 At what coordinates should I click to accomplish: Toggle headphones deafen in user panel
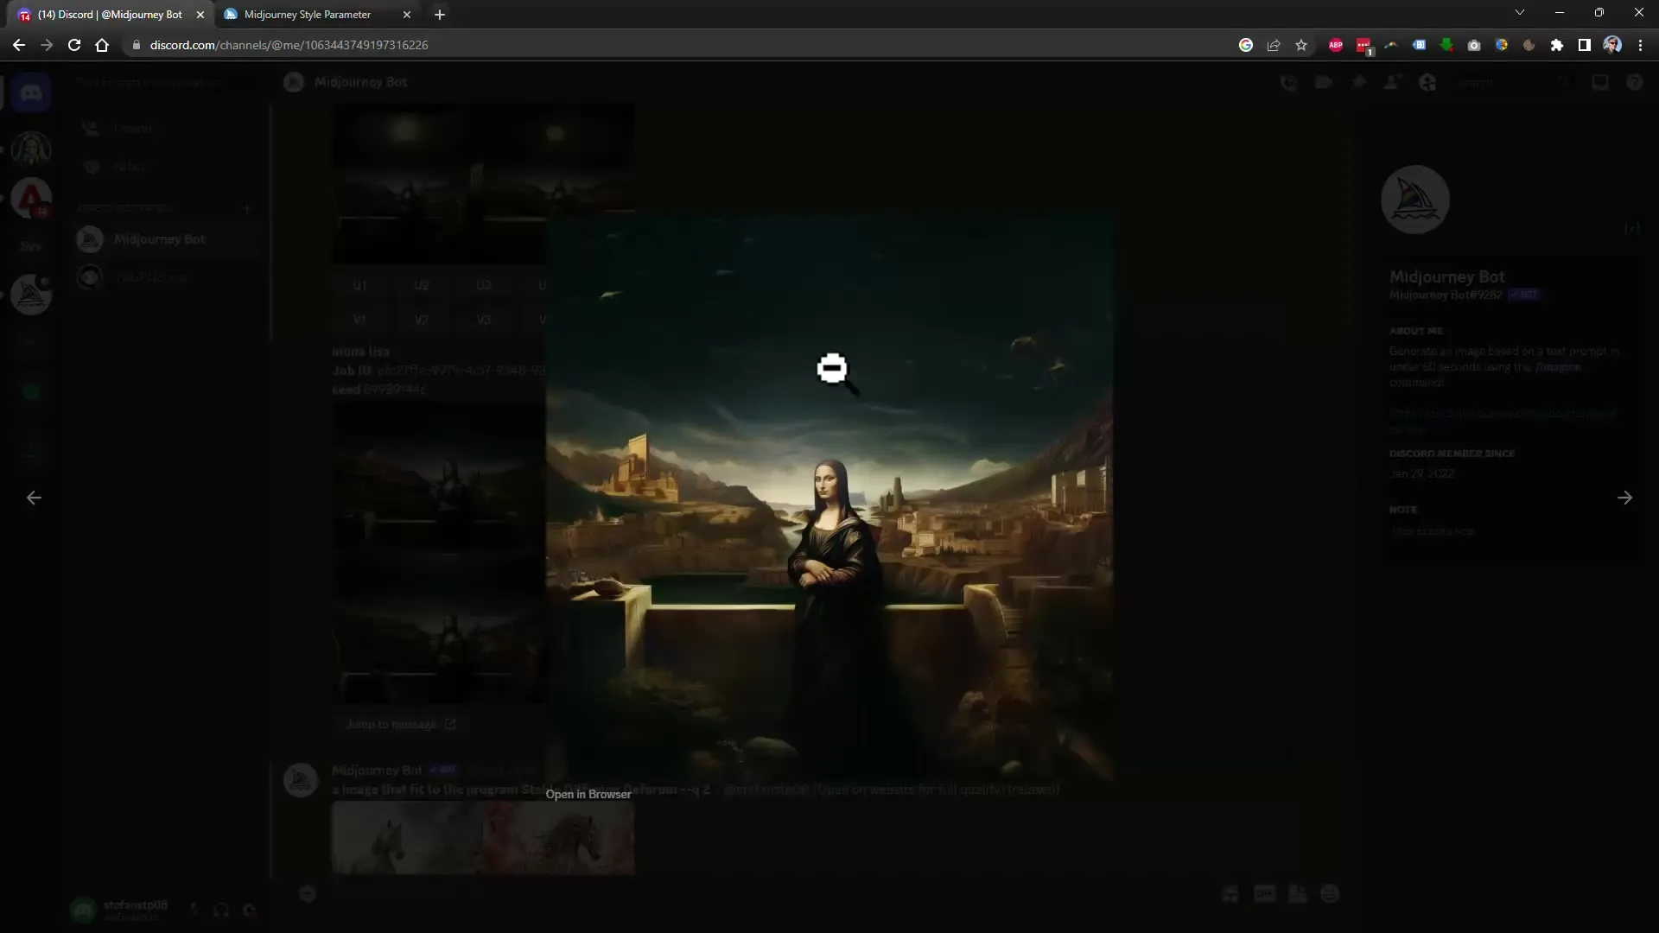click(x=221, y=910)
